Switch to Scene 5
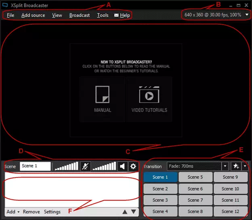The image size is (252, 220). [x=195, y=177]
